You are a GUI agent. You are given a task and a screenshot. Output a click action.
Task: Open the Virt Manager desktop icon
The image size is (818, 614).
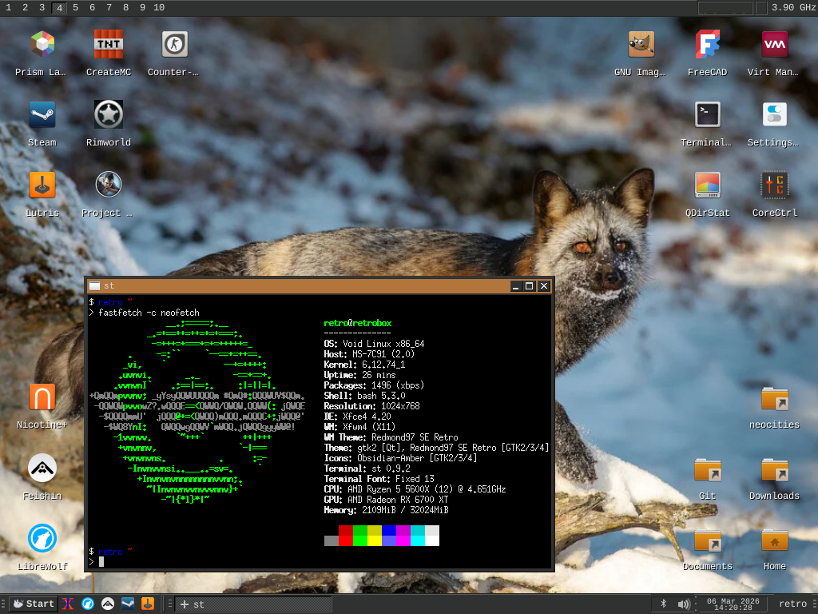tap(773, 45)
